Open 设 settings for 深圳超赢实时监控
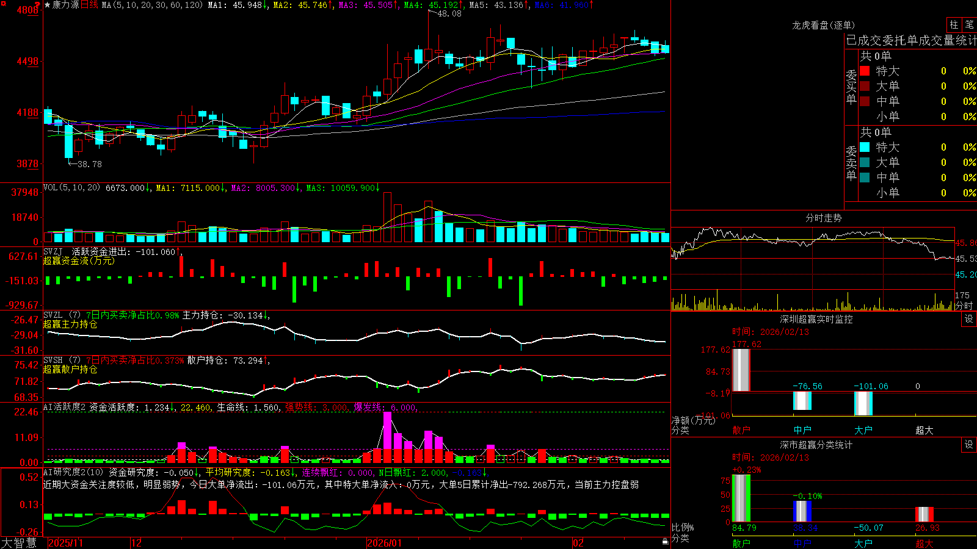The height and width of the screenshot is (549, 977). tap(969, 319)
